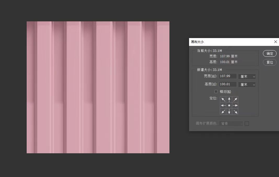Anchor canvas to bottom-left arrow

pyautogui.click(x=223, y=111)
